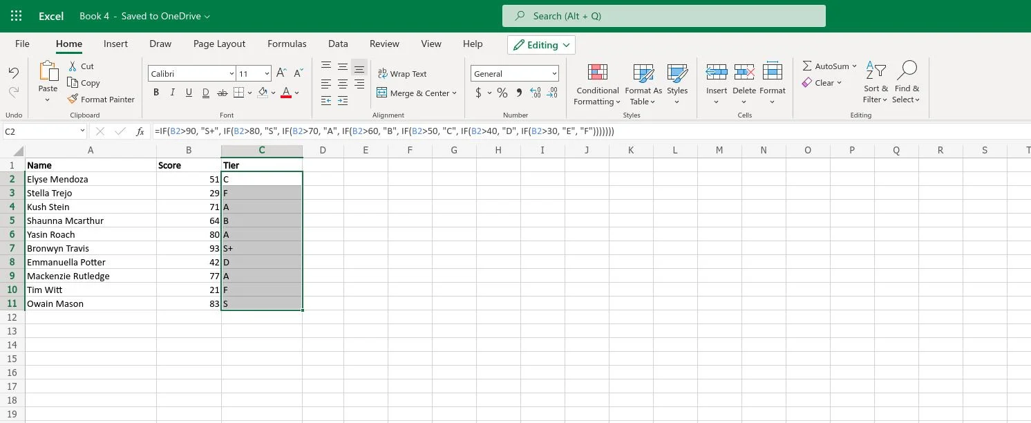Screen dimensions: 1031x423
Task: Center text horizontally
Action: [343, 84]
